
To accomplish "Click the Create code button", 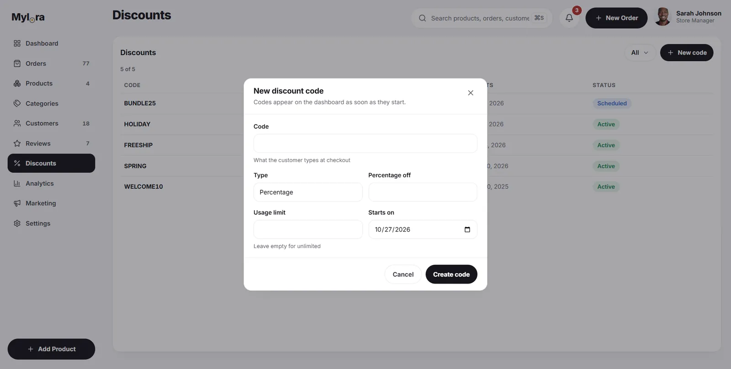I will (x=451, y=274).
